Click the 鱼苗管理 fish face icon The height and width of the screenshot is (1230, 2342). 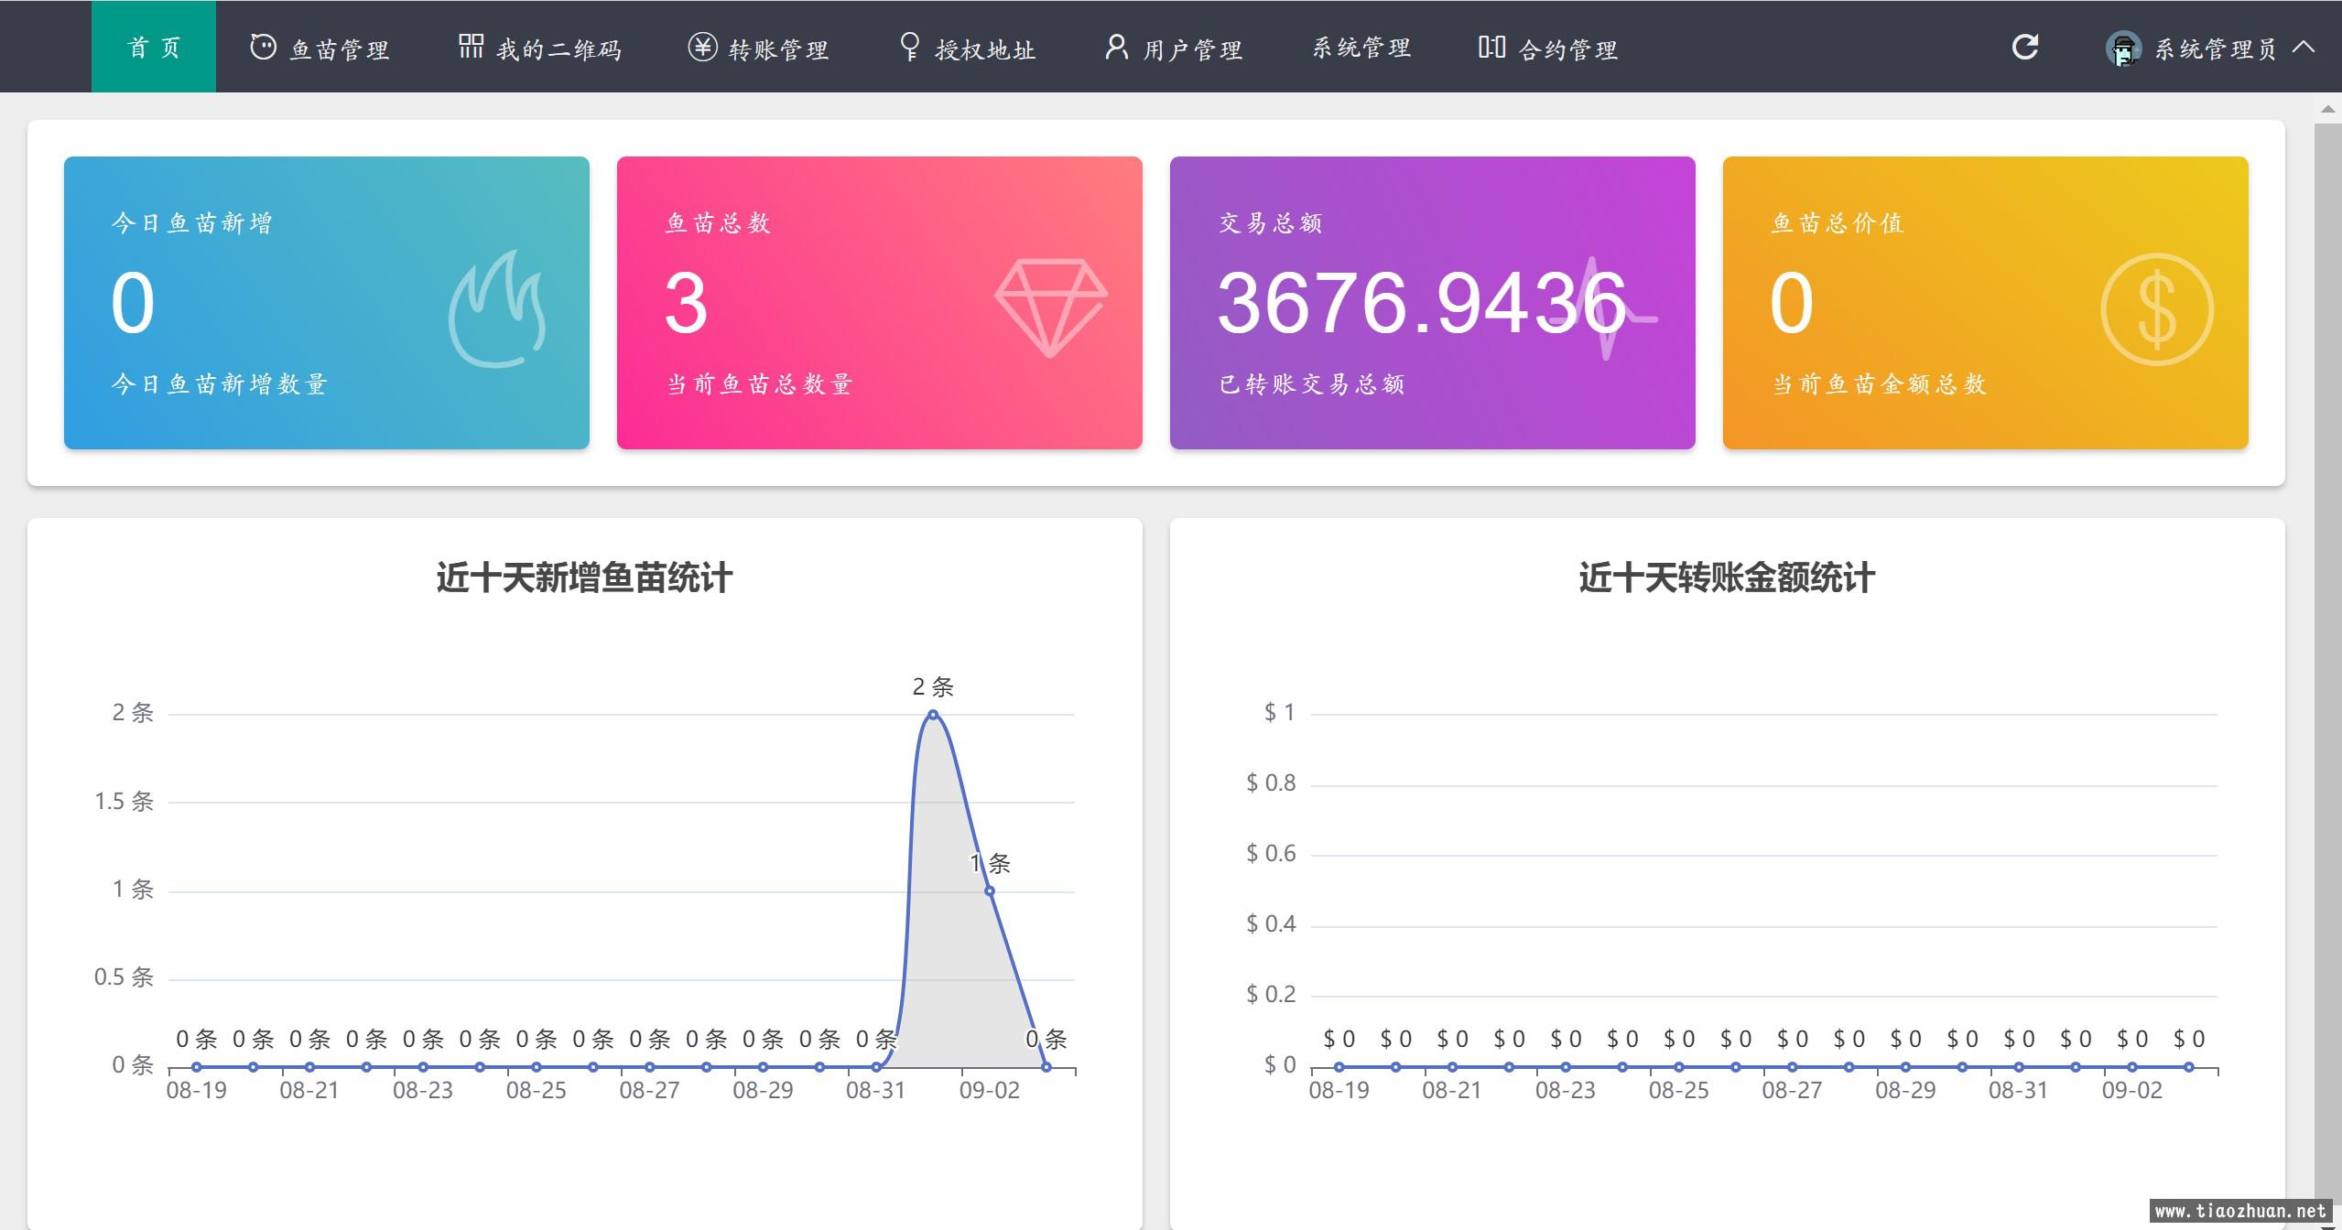click(x=263, y=48)
